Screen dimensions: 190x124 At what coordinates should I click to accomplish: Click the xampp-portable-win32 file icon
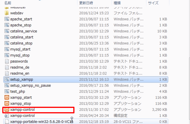click(7, 122)
